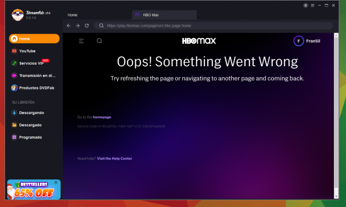Visit the Help Center link

(115, 159)
